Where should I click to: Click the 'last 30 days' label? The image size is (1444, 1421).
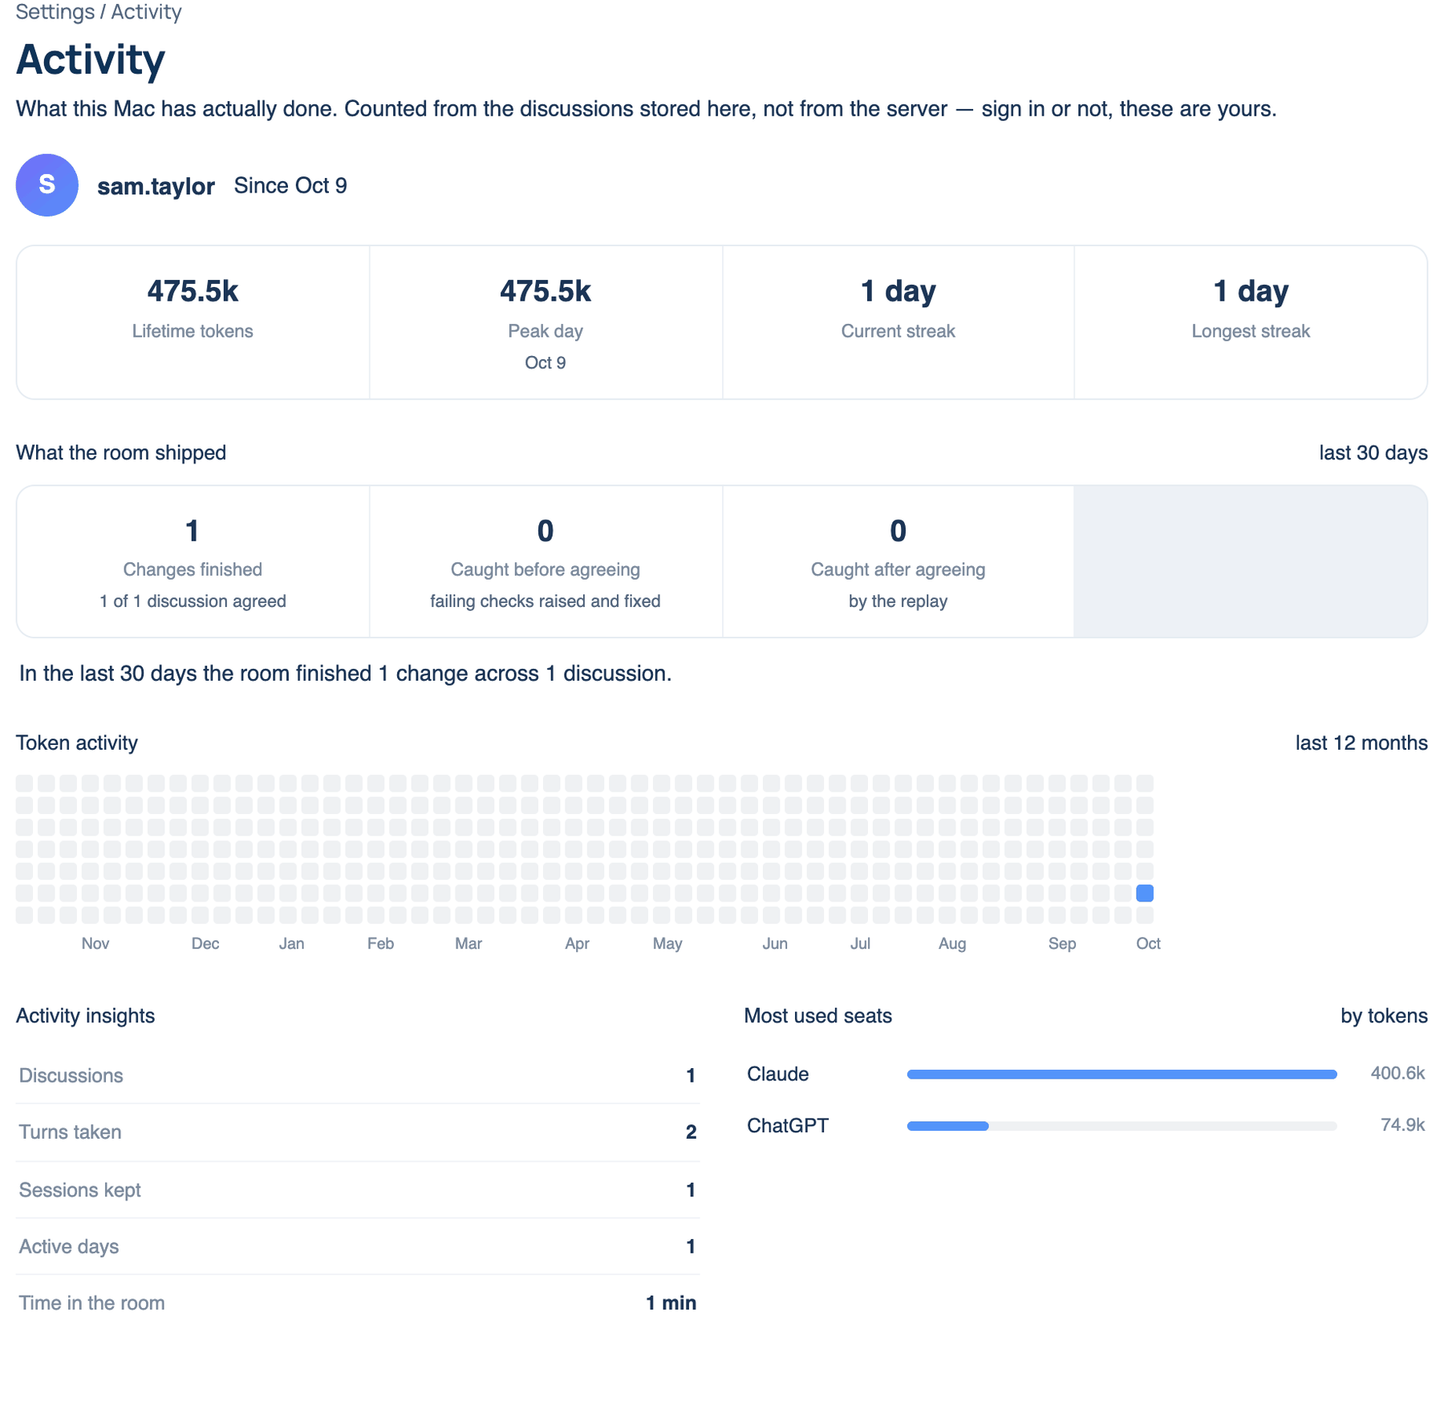pos(1373,453)
